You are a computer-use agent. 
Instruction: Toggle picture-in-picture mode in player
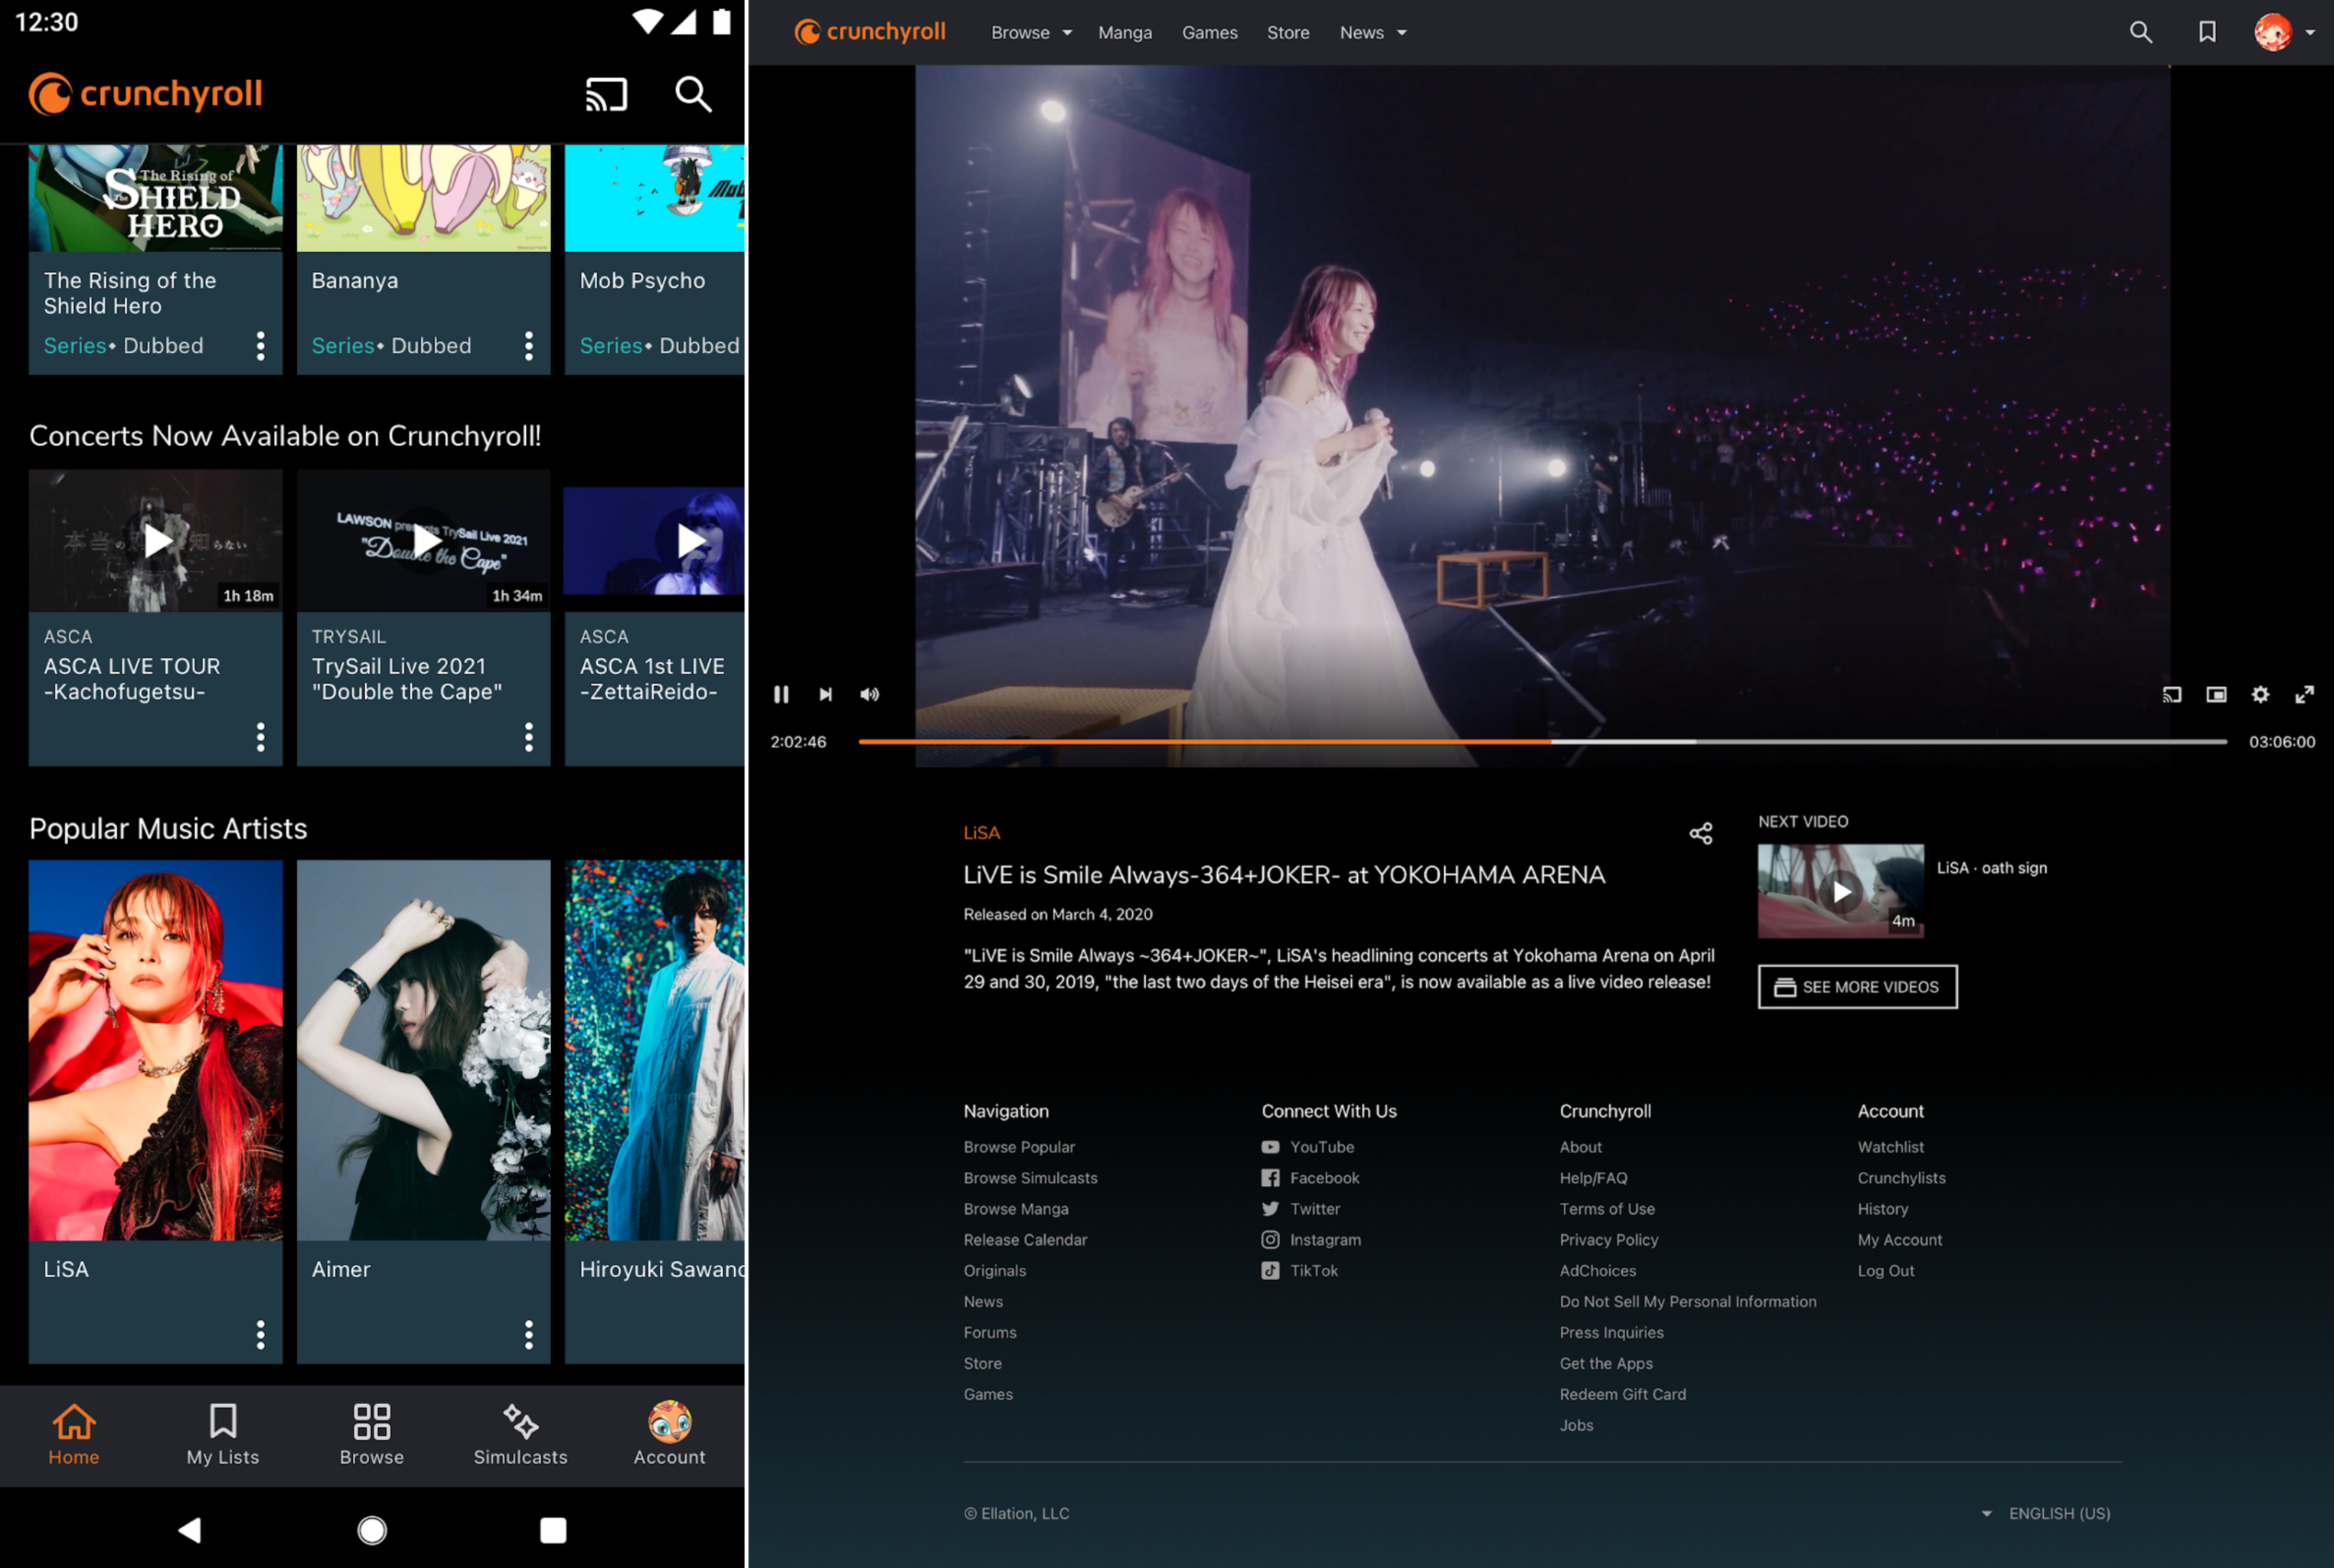(x=2216, y=694)
